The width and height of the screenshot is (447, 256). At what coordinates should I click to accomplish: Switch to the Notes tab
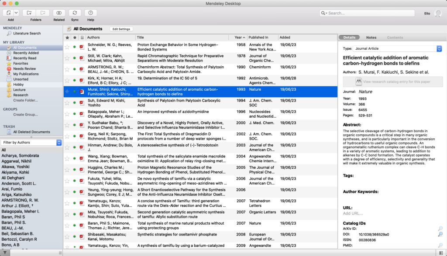(371, 38)
